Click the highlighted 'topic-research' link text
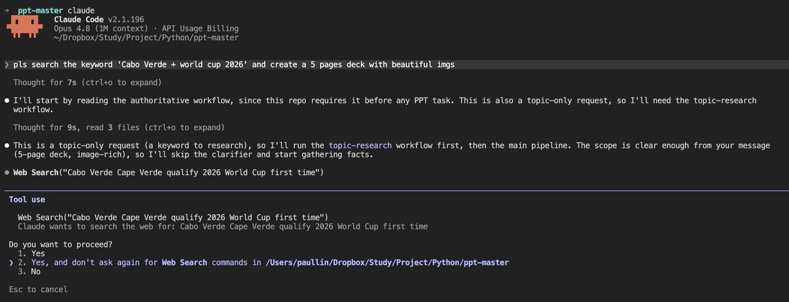Screen dimensions: 789x302 [x=360, y=145]
